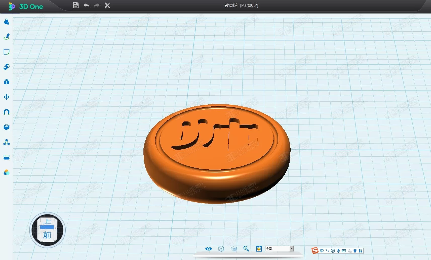Click the 前 face of view cube
431x260 pixels.
(47, 235)
